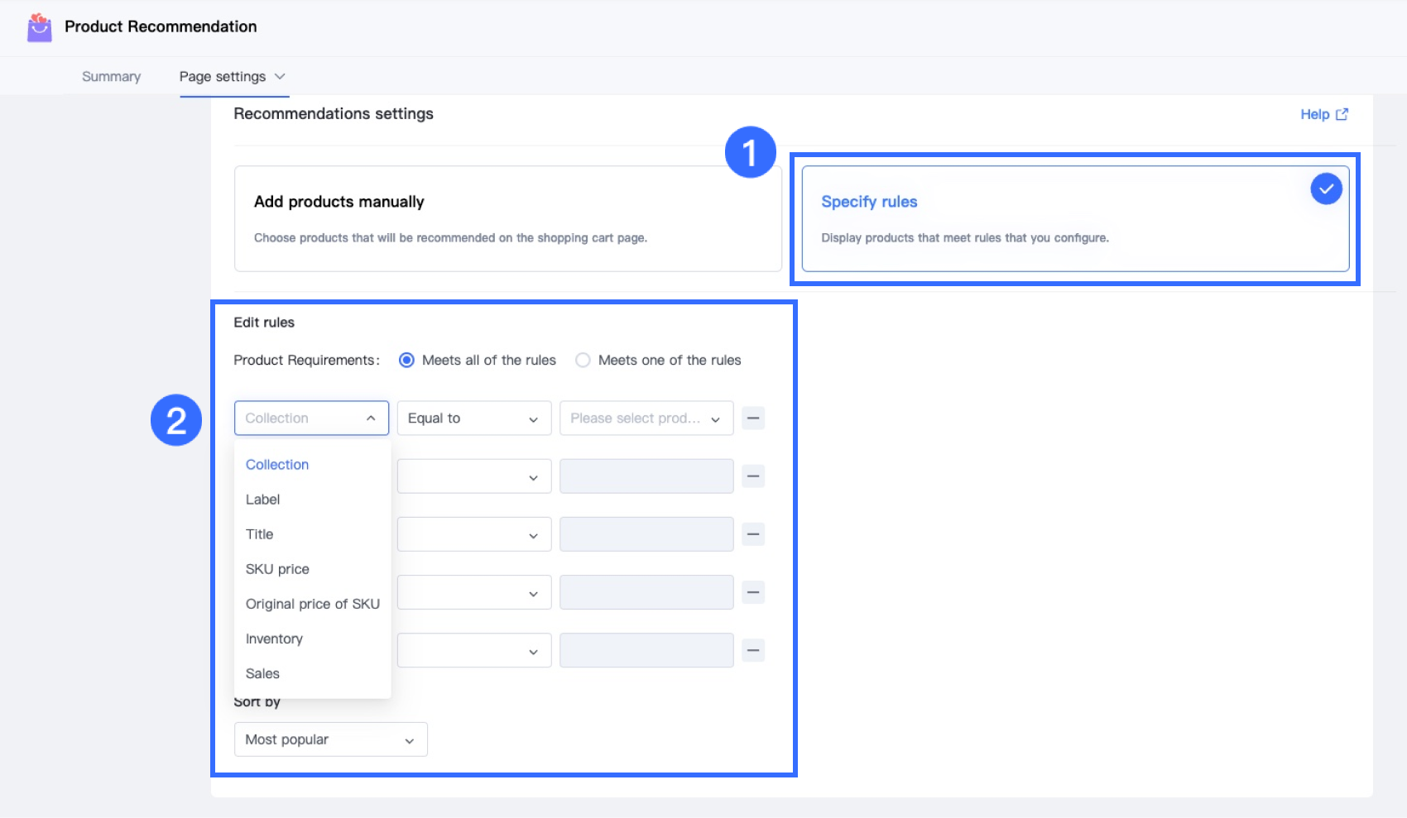Viewport: 1407px width, 818px height.
Task: Open the Page settings tab menu
Action: pyautogui.click(x=232, y=77)
